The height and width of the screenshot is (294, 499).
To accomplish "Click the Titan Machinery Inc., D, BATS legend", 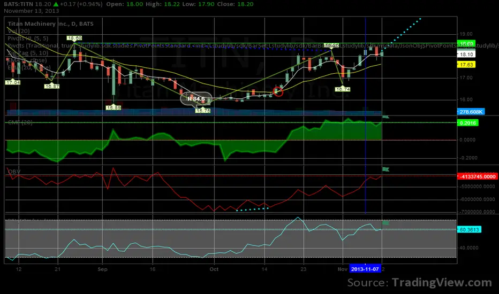I will point(51,24).
